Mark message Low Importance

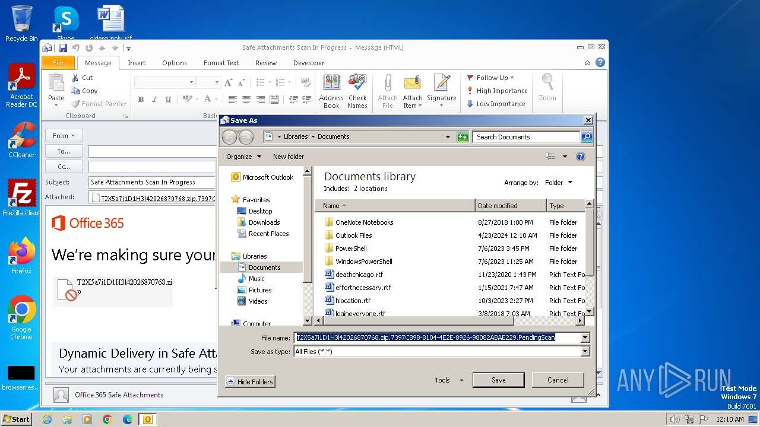[x=496, y=104]
